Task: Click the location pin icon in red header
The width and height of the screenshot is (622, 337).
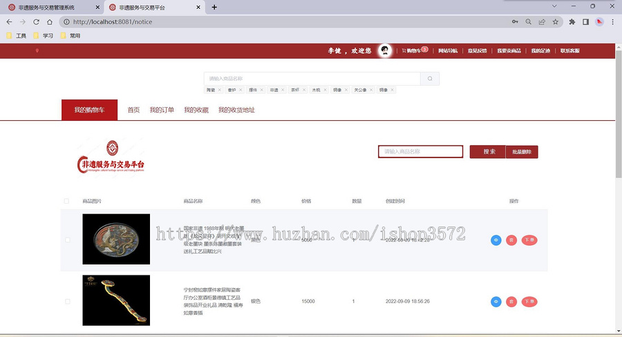Action: click(x=37, y=50)
